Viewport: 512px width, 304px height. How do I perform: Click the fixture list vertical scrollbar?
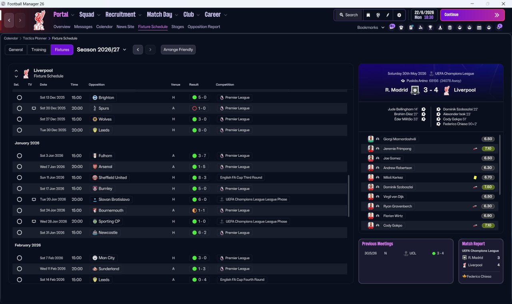349,196
